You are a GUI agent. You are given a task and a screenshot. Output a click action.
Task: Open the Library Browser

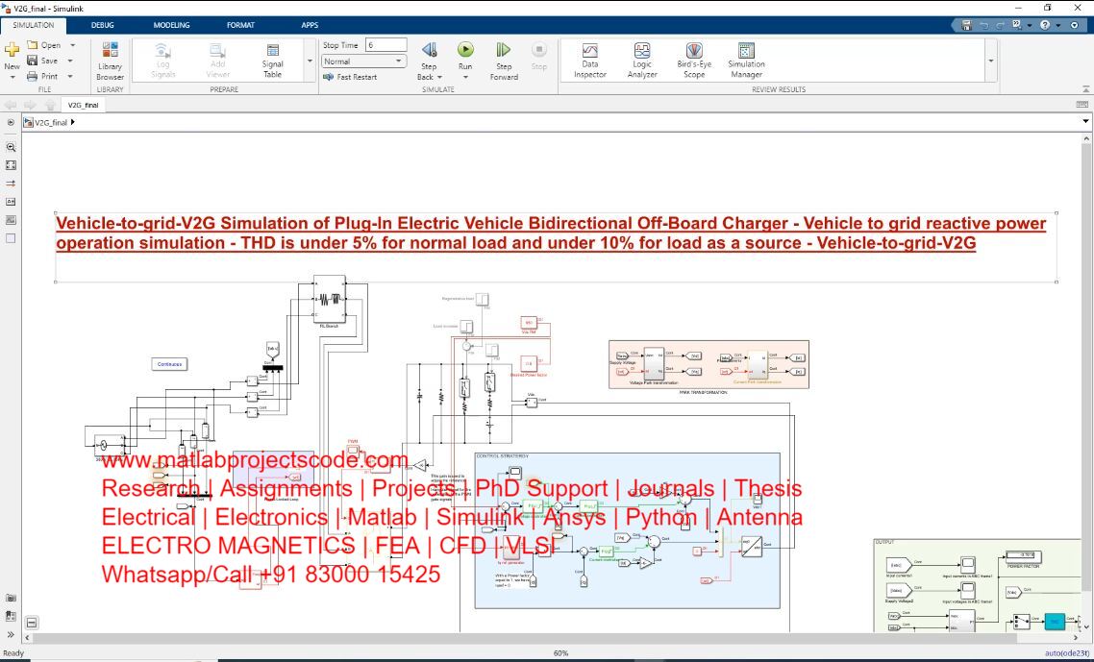click(x=111, y=61)
